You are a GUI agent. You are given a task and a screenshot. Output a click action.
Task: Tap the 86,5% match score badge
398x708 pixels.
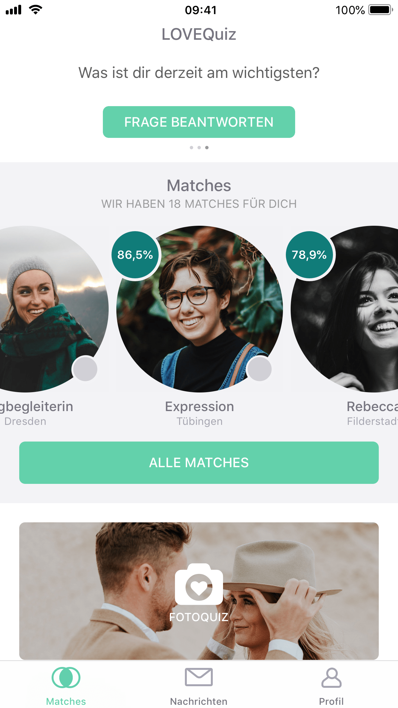(x=135, y=255)
